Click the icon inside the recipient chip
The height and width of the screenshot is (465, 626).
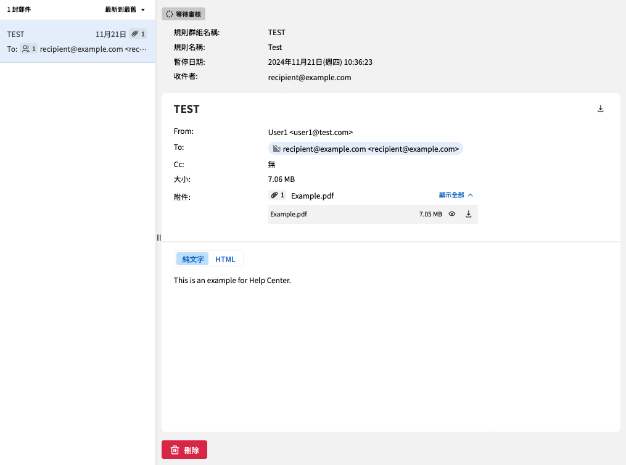click(x=276, y=149)
